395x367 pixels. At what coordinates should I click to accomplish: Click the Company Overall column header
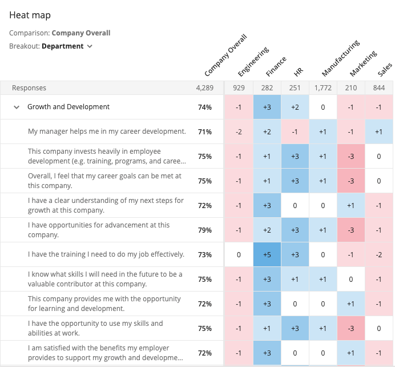tap(225, 55)
